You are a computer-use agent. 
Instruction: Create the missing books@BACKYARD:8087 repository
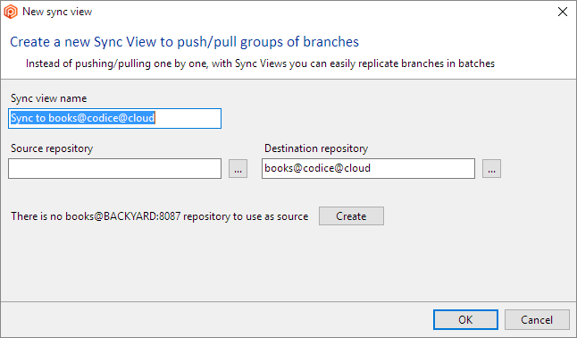[351, 216]
